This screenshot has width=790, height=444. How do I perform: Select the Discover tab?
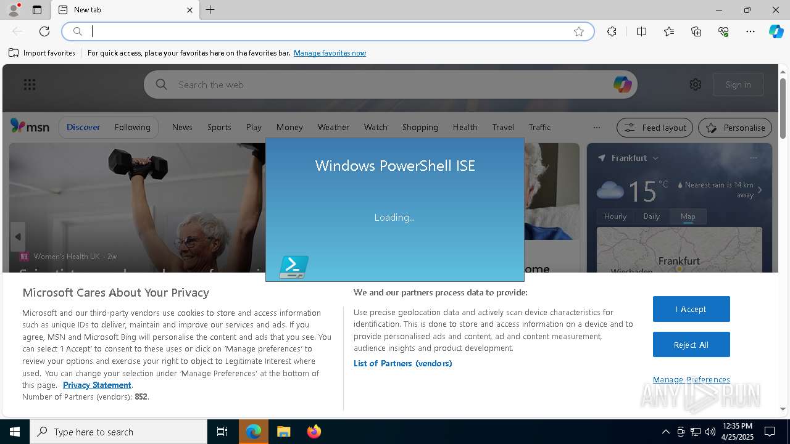click(83, 127)
